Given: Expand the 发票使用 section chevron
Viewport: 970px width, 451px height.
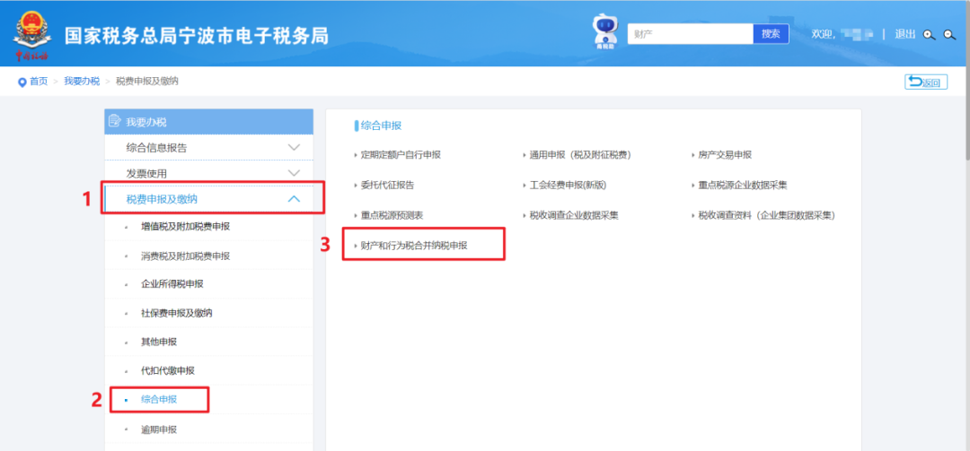Looking at the screenshot, I should [x=294, y=173].
